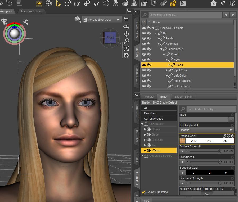Click the reset view arrow icon
This screenshot has width=238, height=202.
click(126, 55)
